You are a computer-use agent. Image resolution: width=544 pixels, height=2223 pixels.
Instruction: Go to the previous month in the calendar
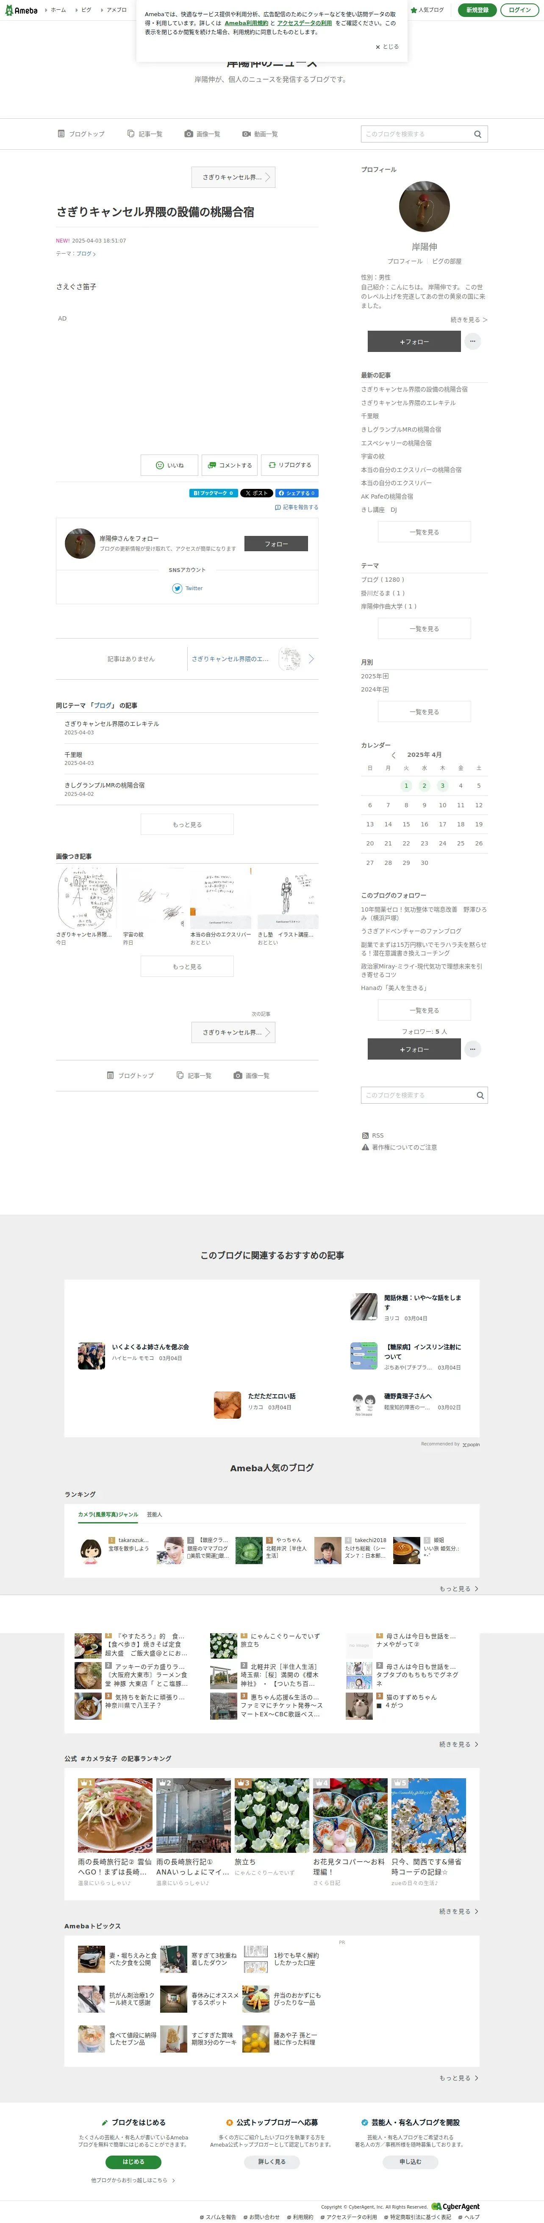pos(394,755)
